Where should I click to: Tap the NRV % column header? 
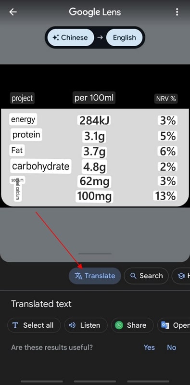[x=166, y=99]
